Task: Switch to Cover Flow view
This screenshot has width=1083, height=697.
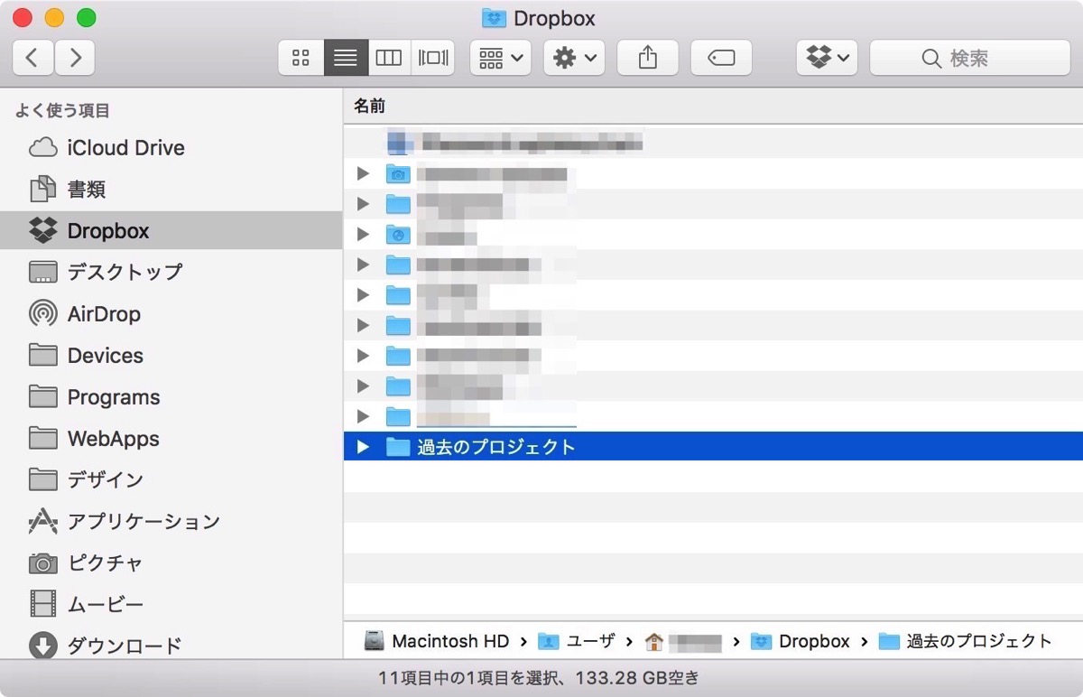Action: click(x=433, y=58)
